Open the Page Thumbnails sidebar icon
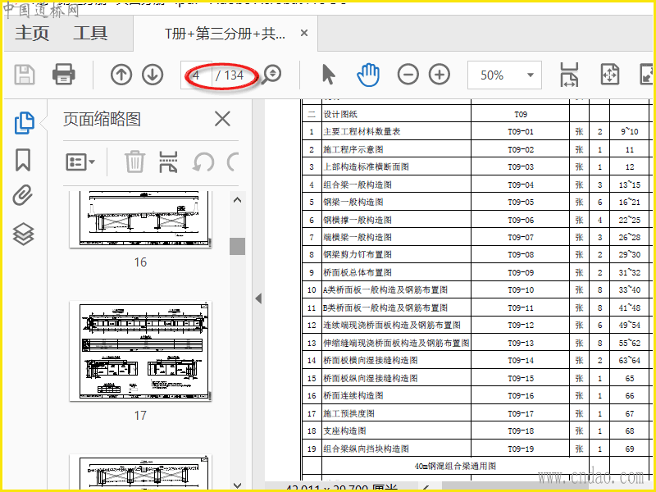This screenshot has width=656, height=492. tap(25, 123)
